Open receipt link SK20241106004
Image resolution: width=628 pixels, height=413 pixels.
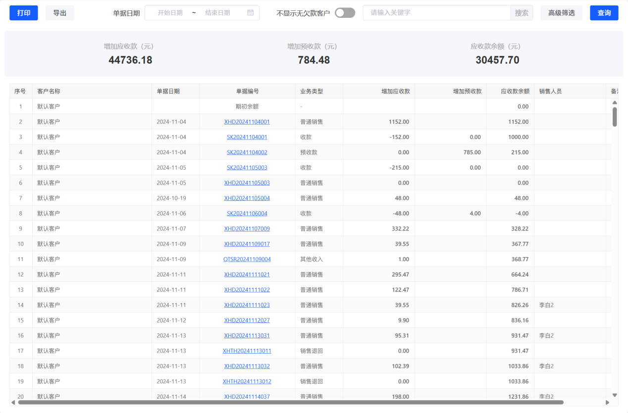247,214
